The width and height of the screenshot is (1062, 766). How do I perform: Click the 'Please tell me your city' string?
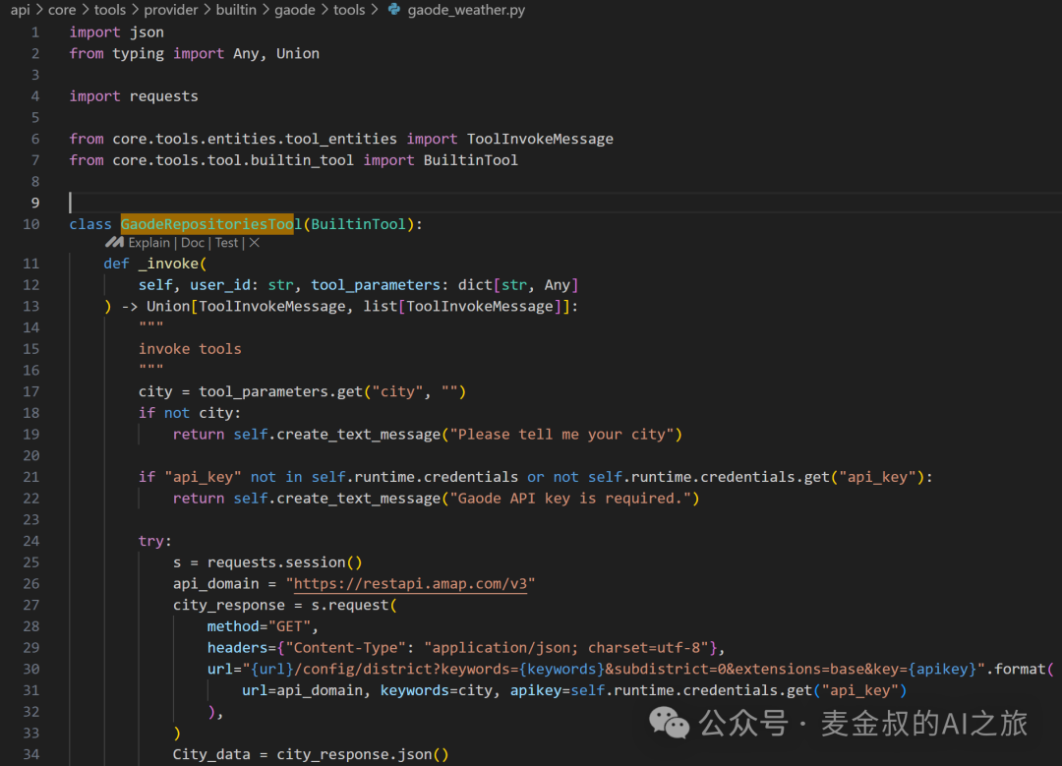click(562, 434)
